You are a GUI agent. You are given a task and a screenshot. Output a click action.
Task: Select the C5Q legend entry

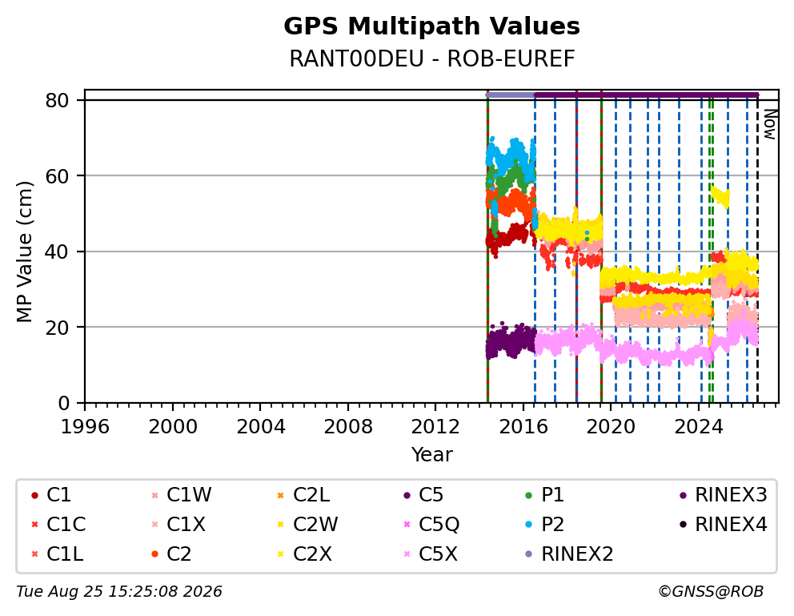[x=431, y=525]
